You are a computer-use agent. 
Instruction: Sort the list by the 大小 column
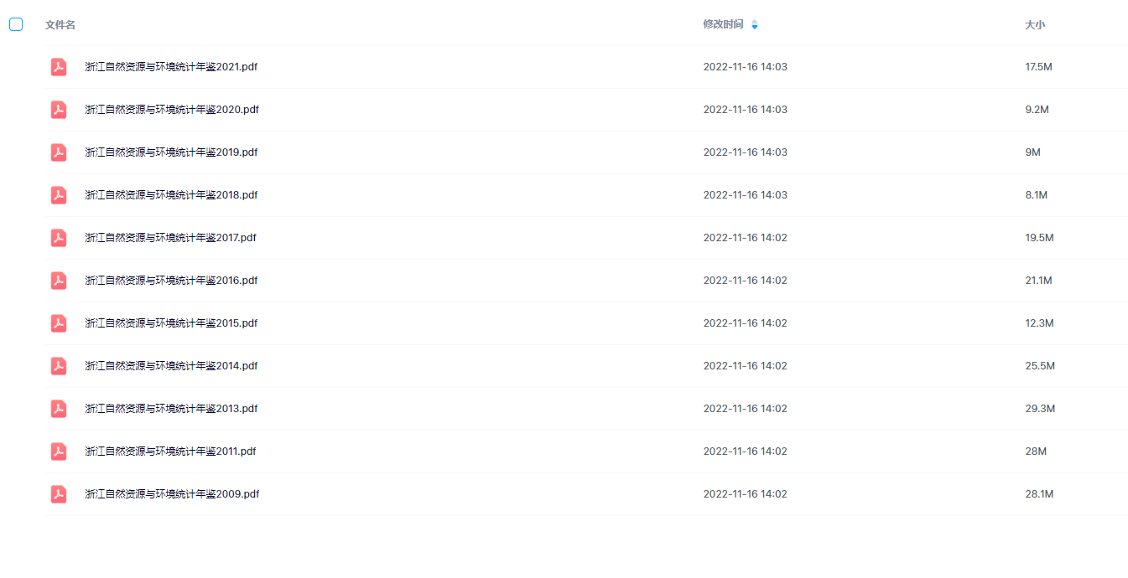pyautogui.click(x=1035, y=24)
